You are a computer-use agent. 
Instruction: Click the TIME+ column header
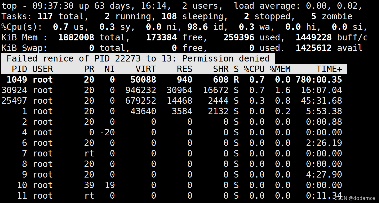[329, 69]
